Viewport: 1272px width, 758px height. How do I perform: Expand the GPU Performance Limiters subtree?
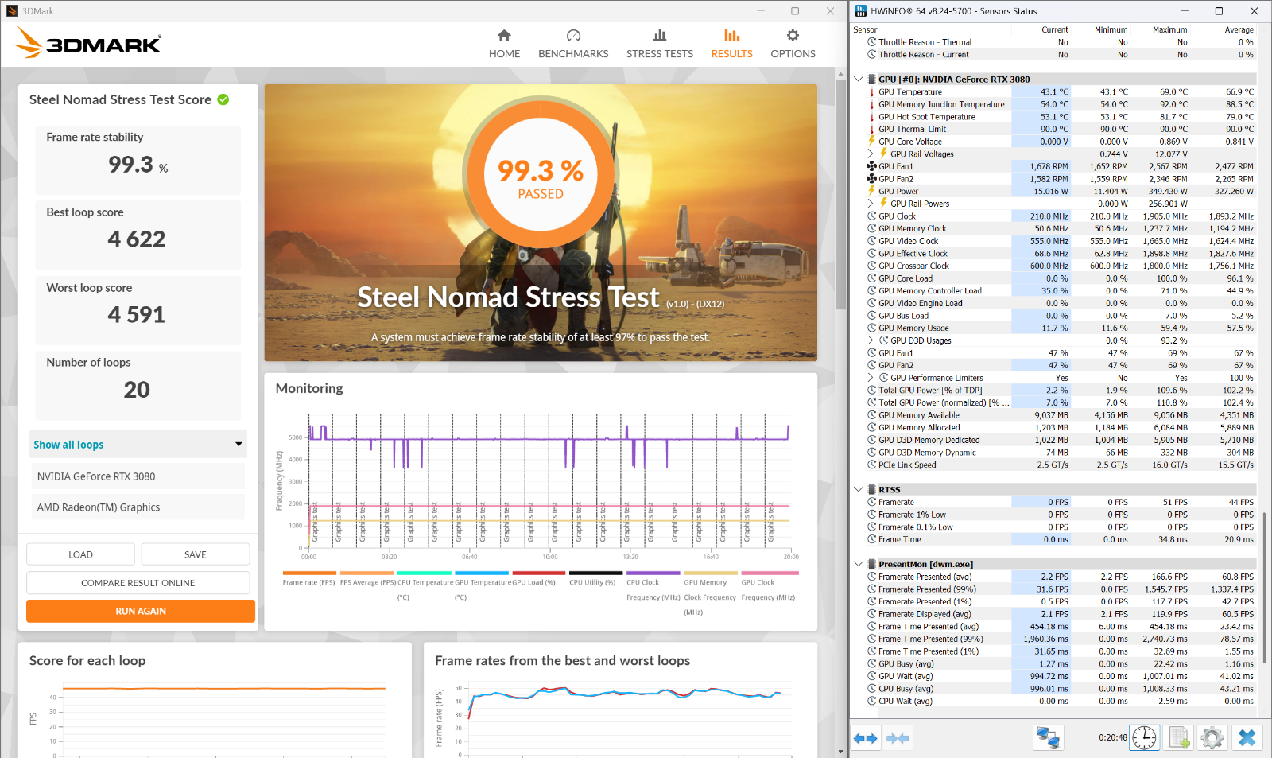871,378
